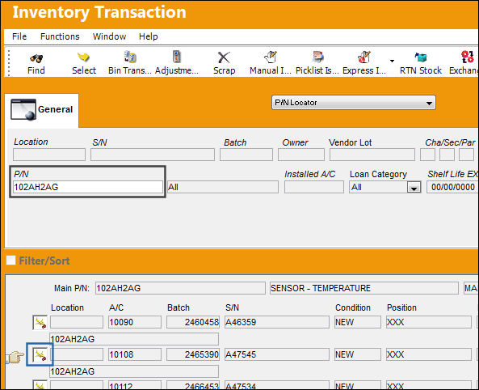Click S/N value A47545
This screenshot has width=479, height=390.
point(277,354)
